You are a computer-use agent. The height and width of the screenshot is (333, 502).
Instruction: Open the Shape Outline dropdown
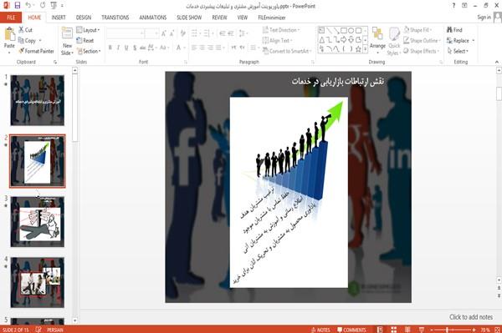pyautogui.click(x=422, y=41)
